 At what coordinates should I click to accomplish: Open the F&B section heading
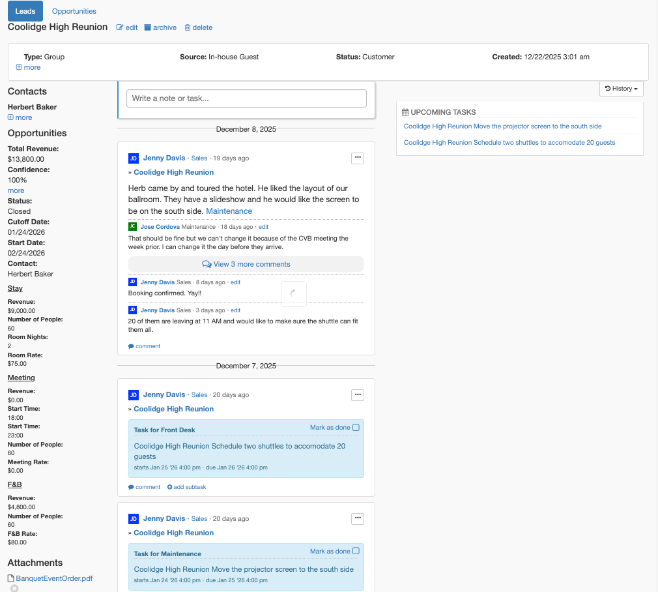pyautogui.click(x=15, y=484)
